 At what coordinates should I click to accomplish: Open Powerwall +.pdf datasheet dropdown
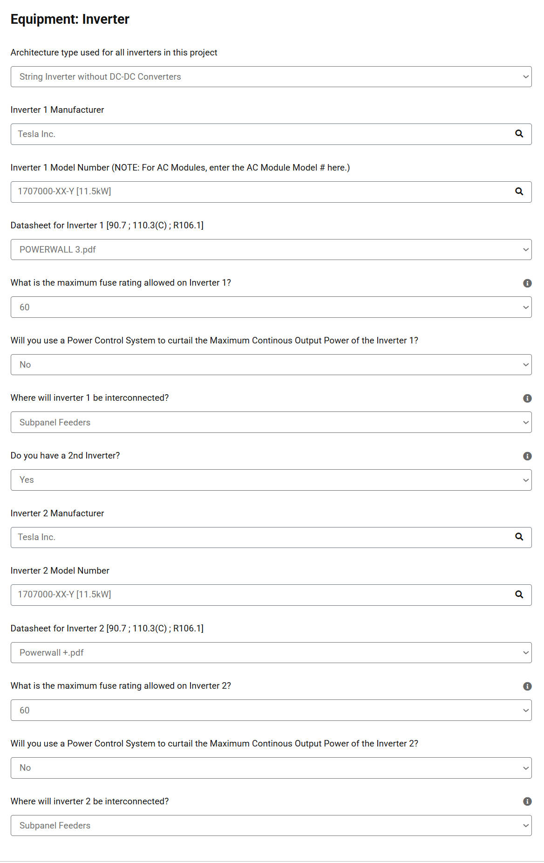(x=271, y=652)
